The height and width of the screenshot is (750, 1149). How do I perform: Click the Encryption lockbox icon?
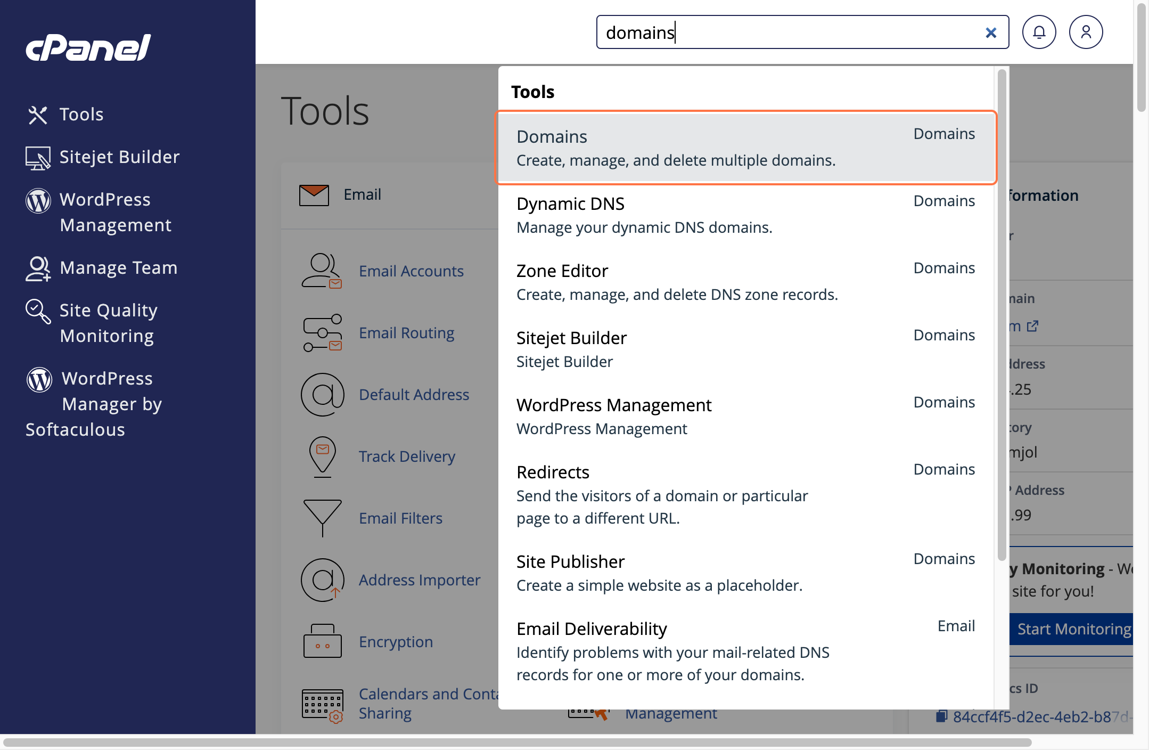coord(322,641)
